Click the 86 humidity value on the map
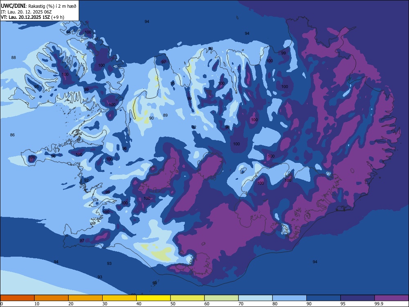The height and width of the screenshot is (307, 409). [12, 135]
